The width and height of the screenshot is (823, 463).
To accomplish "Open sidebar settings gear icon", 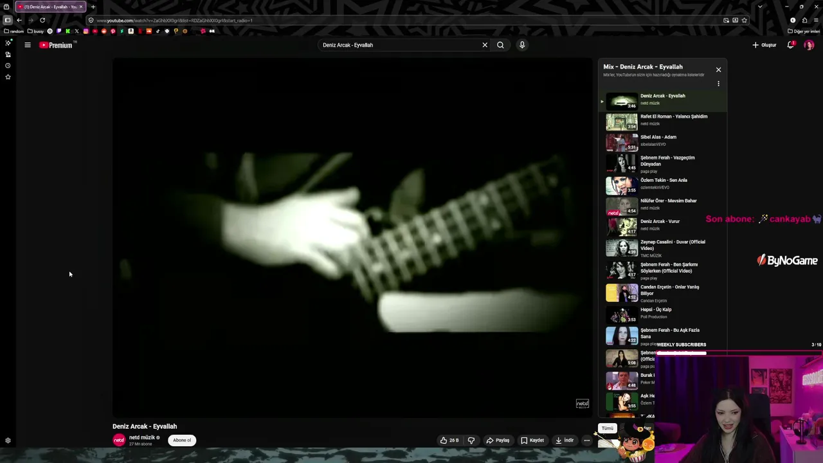I will coord(8,440).
